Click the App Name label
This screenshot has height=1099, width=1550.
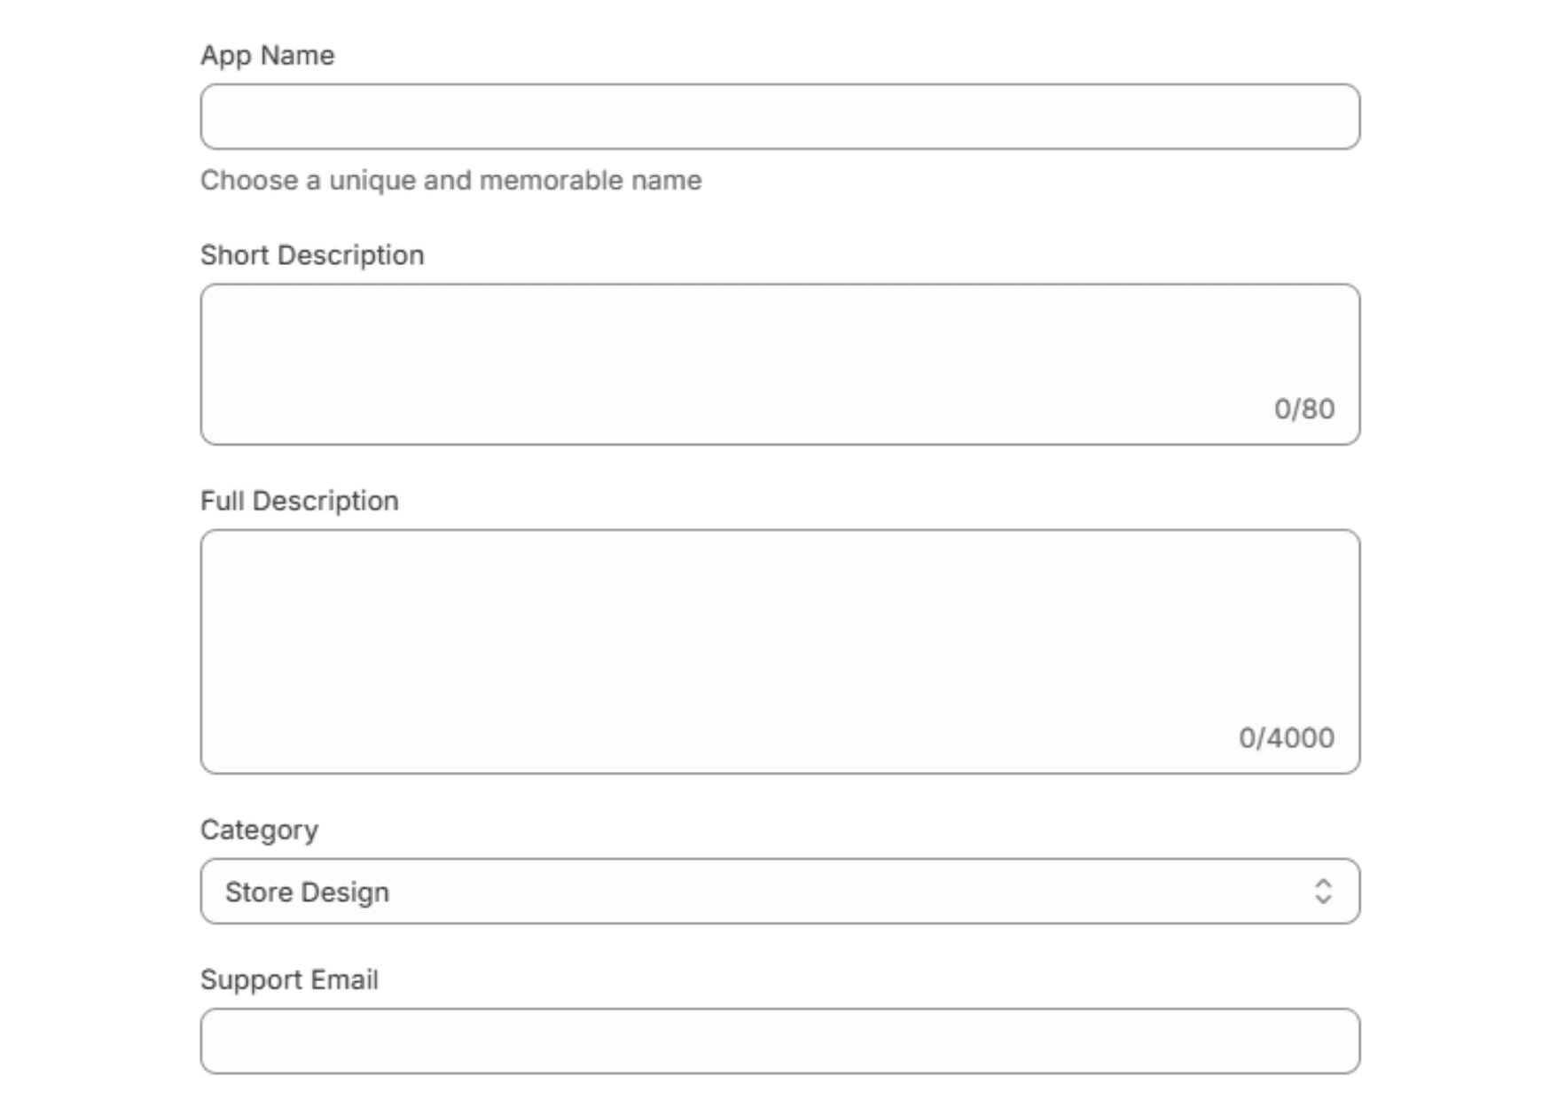point(267,55)
